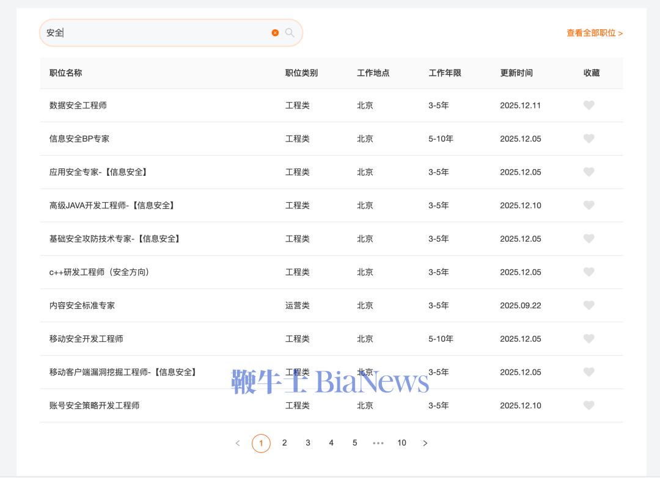Image resolution: width=660 pixels, height=478 pixels.
Task: Favorite 移动安全开发工程师 with its heart icon
Action: click(x=588, y=339)
